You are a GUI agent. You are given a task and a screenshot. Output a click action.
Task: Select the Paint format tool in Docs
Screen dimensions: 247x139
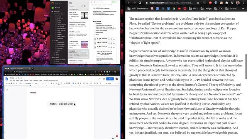[x=16, y=83]
